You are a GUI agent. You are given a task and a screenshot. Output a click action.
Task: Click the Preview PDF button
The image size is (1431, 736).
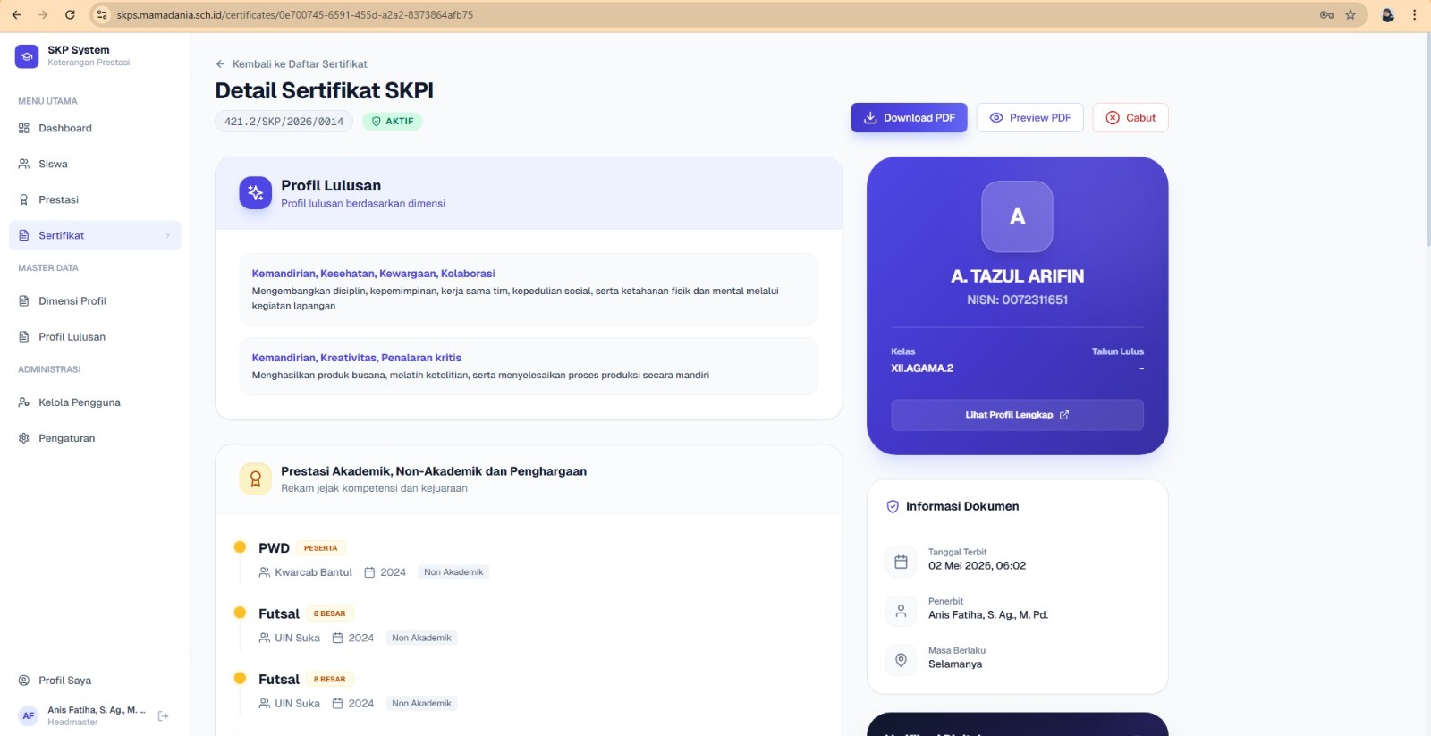[1029, 118]
